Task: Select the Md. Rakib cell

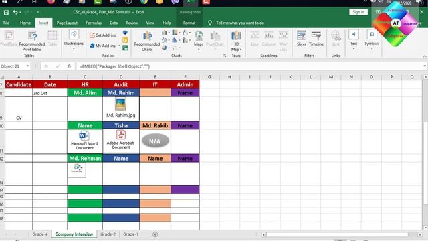Action: tap(155, 125)
